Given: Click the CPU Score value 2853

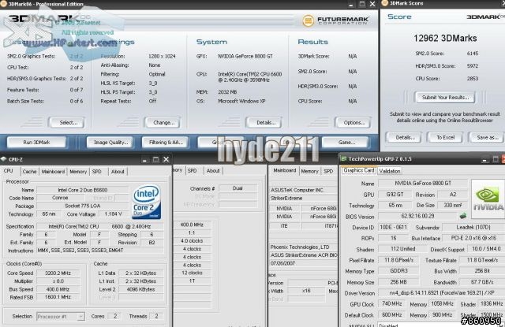Looking at the screenshot, I should (473, 79).
